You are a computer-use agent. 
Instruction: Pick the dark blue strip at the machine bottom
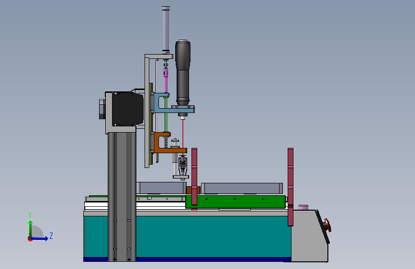point(187,259)
